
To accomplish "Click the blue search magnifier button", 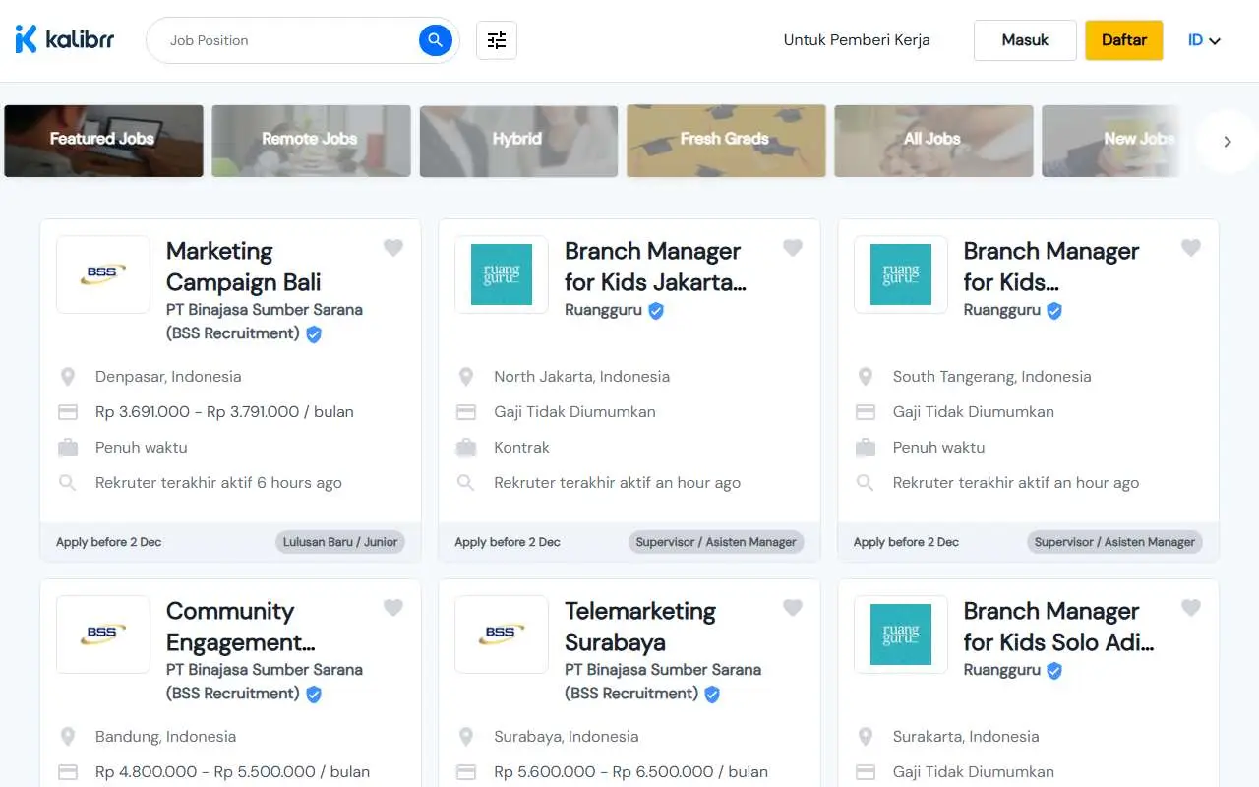I will point(435,40).
